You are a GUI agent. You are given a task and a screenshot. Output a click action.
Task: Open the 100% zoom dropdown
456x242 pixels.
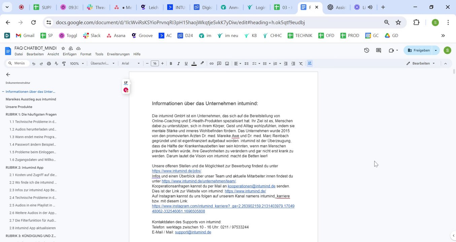[x=77, y=64]
